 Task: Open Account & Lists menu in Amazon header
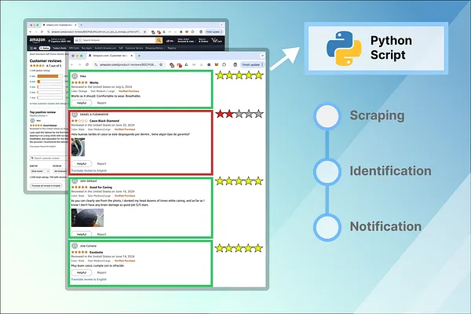coord(186,40)
